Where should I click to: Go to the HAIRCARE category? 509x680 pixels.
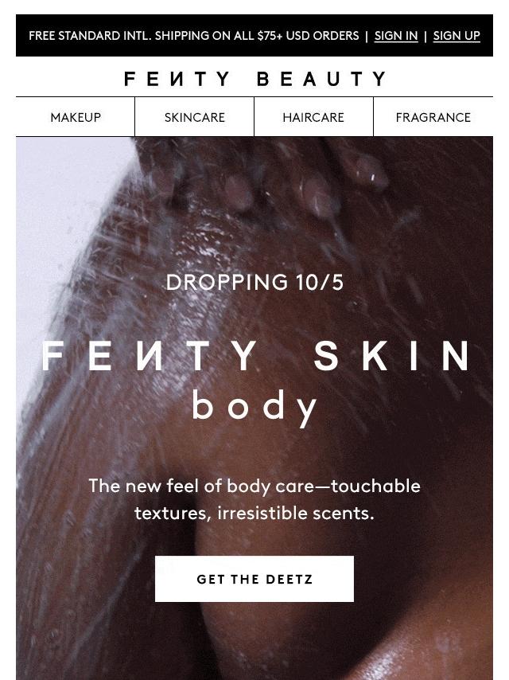coord(313,117)
